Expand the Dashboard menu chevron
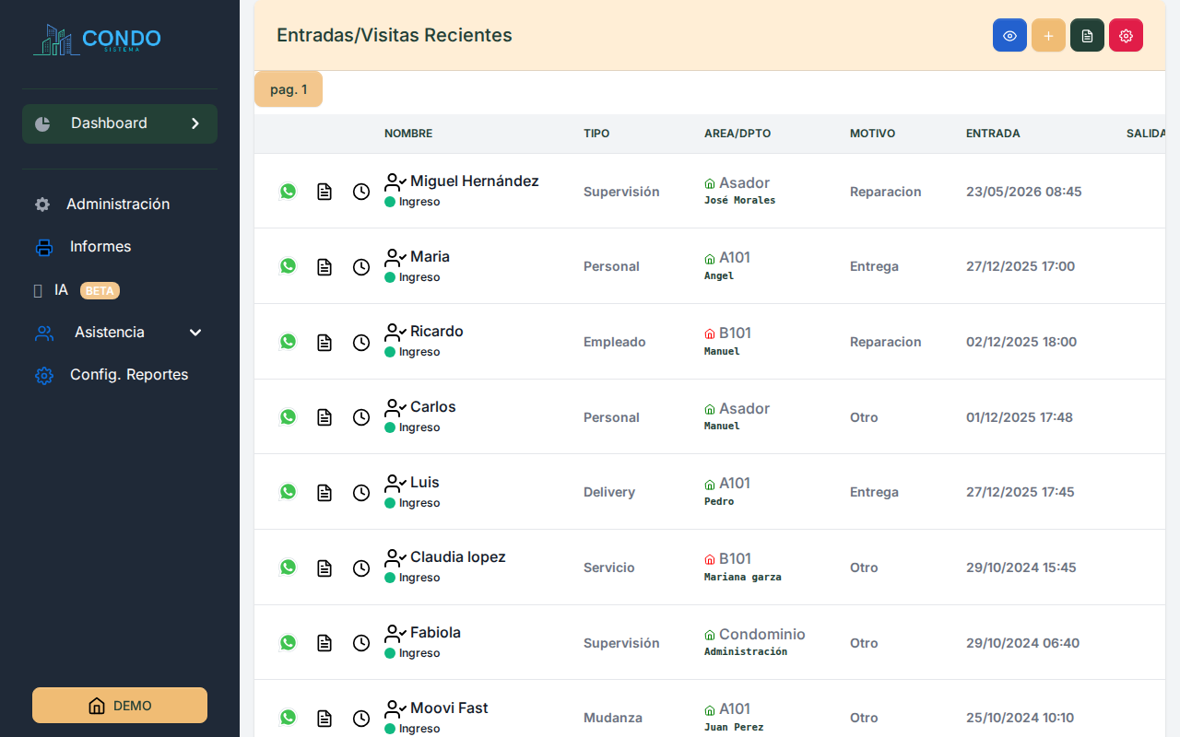Image resolution: width=1180 pixels, height=737 pixels. [x=195, y=123]
